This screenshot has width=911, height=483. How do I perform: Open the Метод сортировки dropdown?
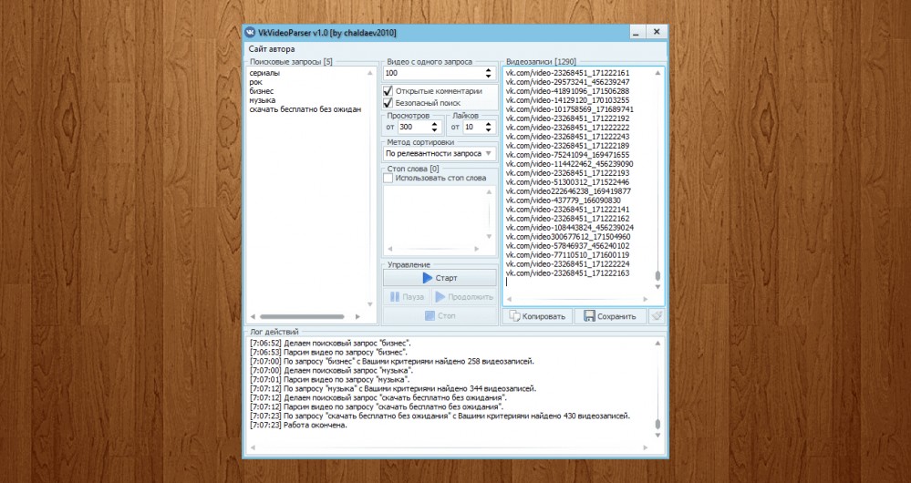coord(440,154)
